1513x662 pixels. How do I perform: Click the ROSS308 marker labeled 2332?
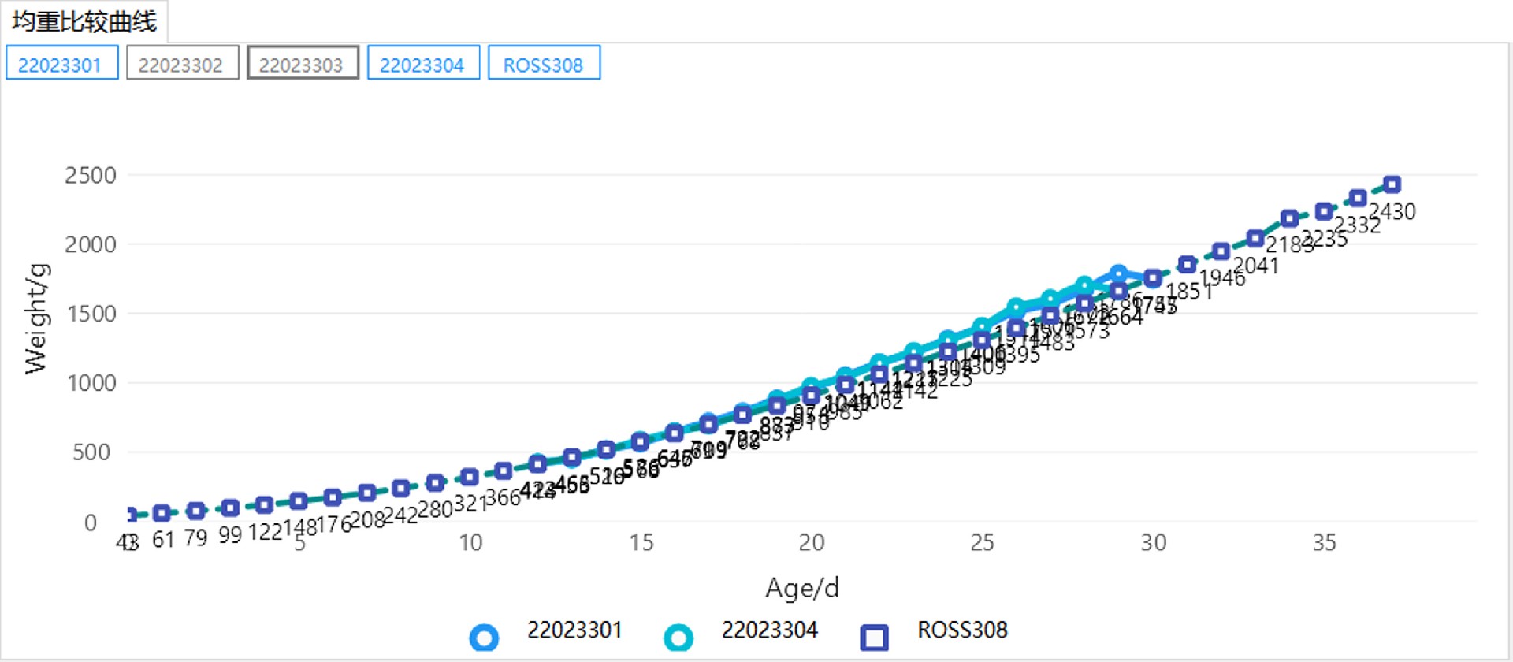(1358, 198)
